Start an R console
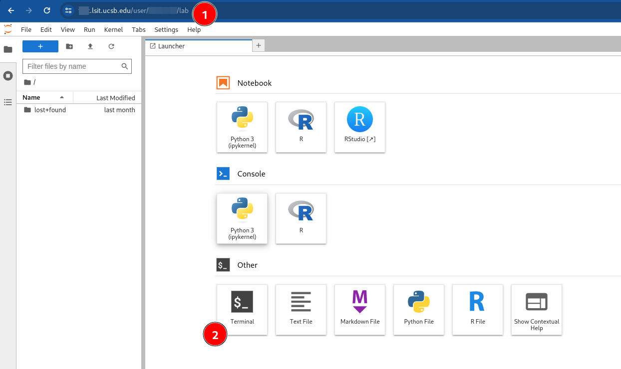621x369 pixels. tap(301, 218)
